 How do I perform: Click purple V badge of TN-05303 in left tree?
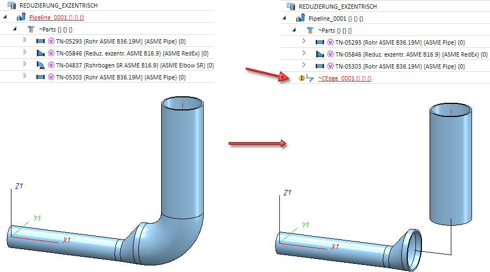(51, 77)
